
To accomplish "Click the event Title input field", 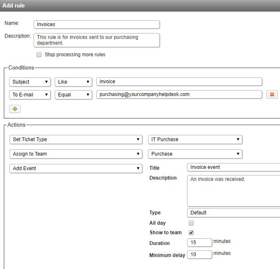I will point(234,167).
